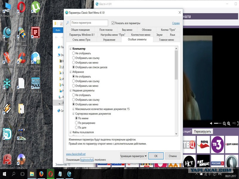Open the Обложка tab
Image resolution: width=239 pixels, height=179 pixels.
tap(146, 30)
